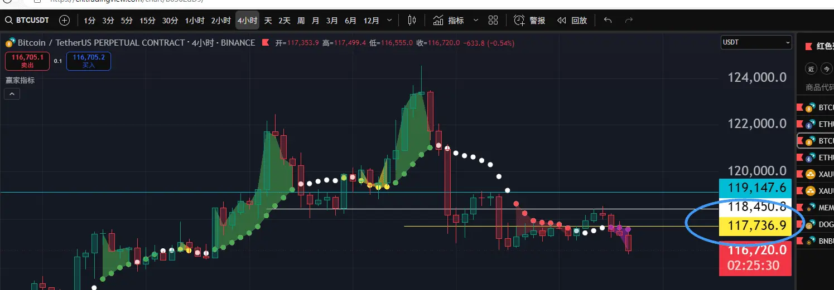
Task: Choose the 天 daily interval
Action: pyautogui.click(x=268, y=21)
